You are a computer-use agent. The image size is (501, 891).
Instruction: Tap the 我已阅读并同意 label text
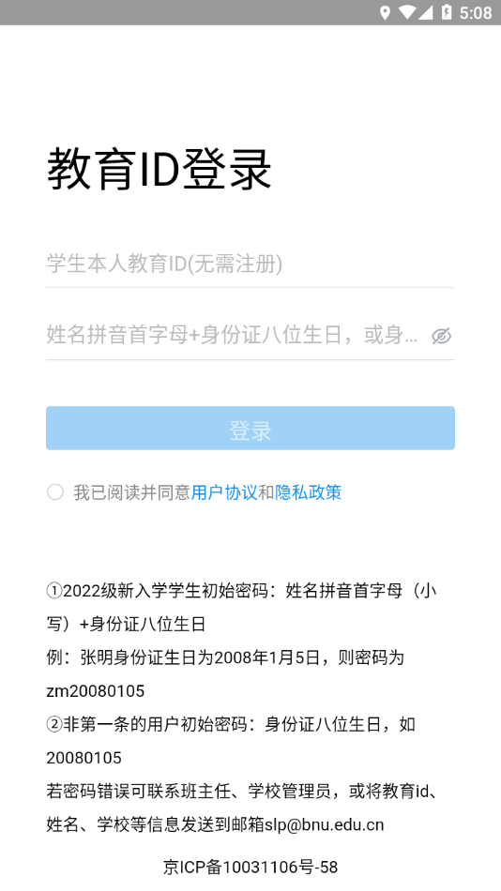132,492
